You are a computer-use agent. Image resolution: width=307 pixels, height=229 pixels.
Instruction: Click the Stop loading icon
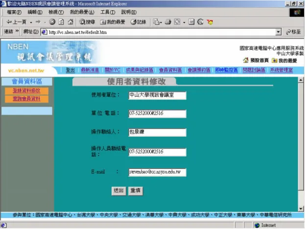point(52,22)
